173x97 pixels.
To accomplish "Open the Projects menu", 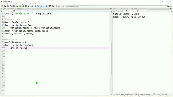I will 32,4.
